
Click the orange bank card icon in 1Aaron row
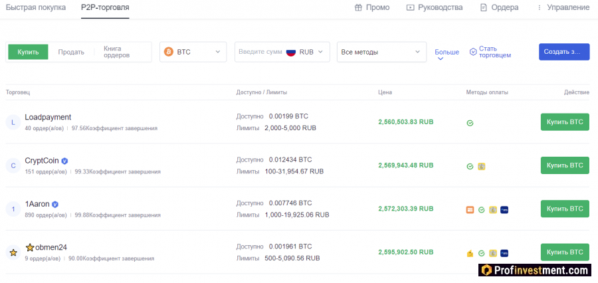click(470, 210)
